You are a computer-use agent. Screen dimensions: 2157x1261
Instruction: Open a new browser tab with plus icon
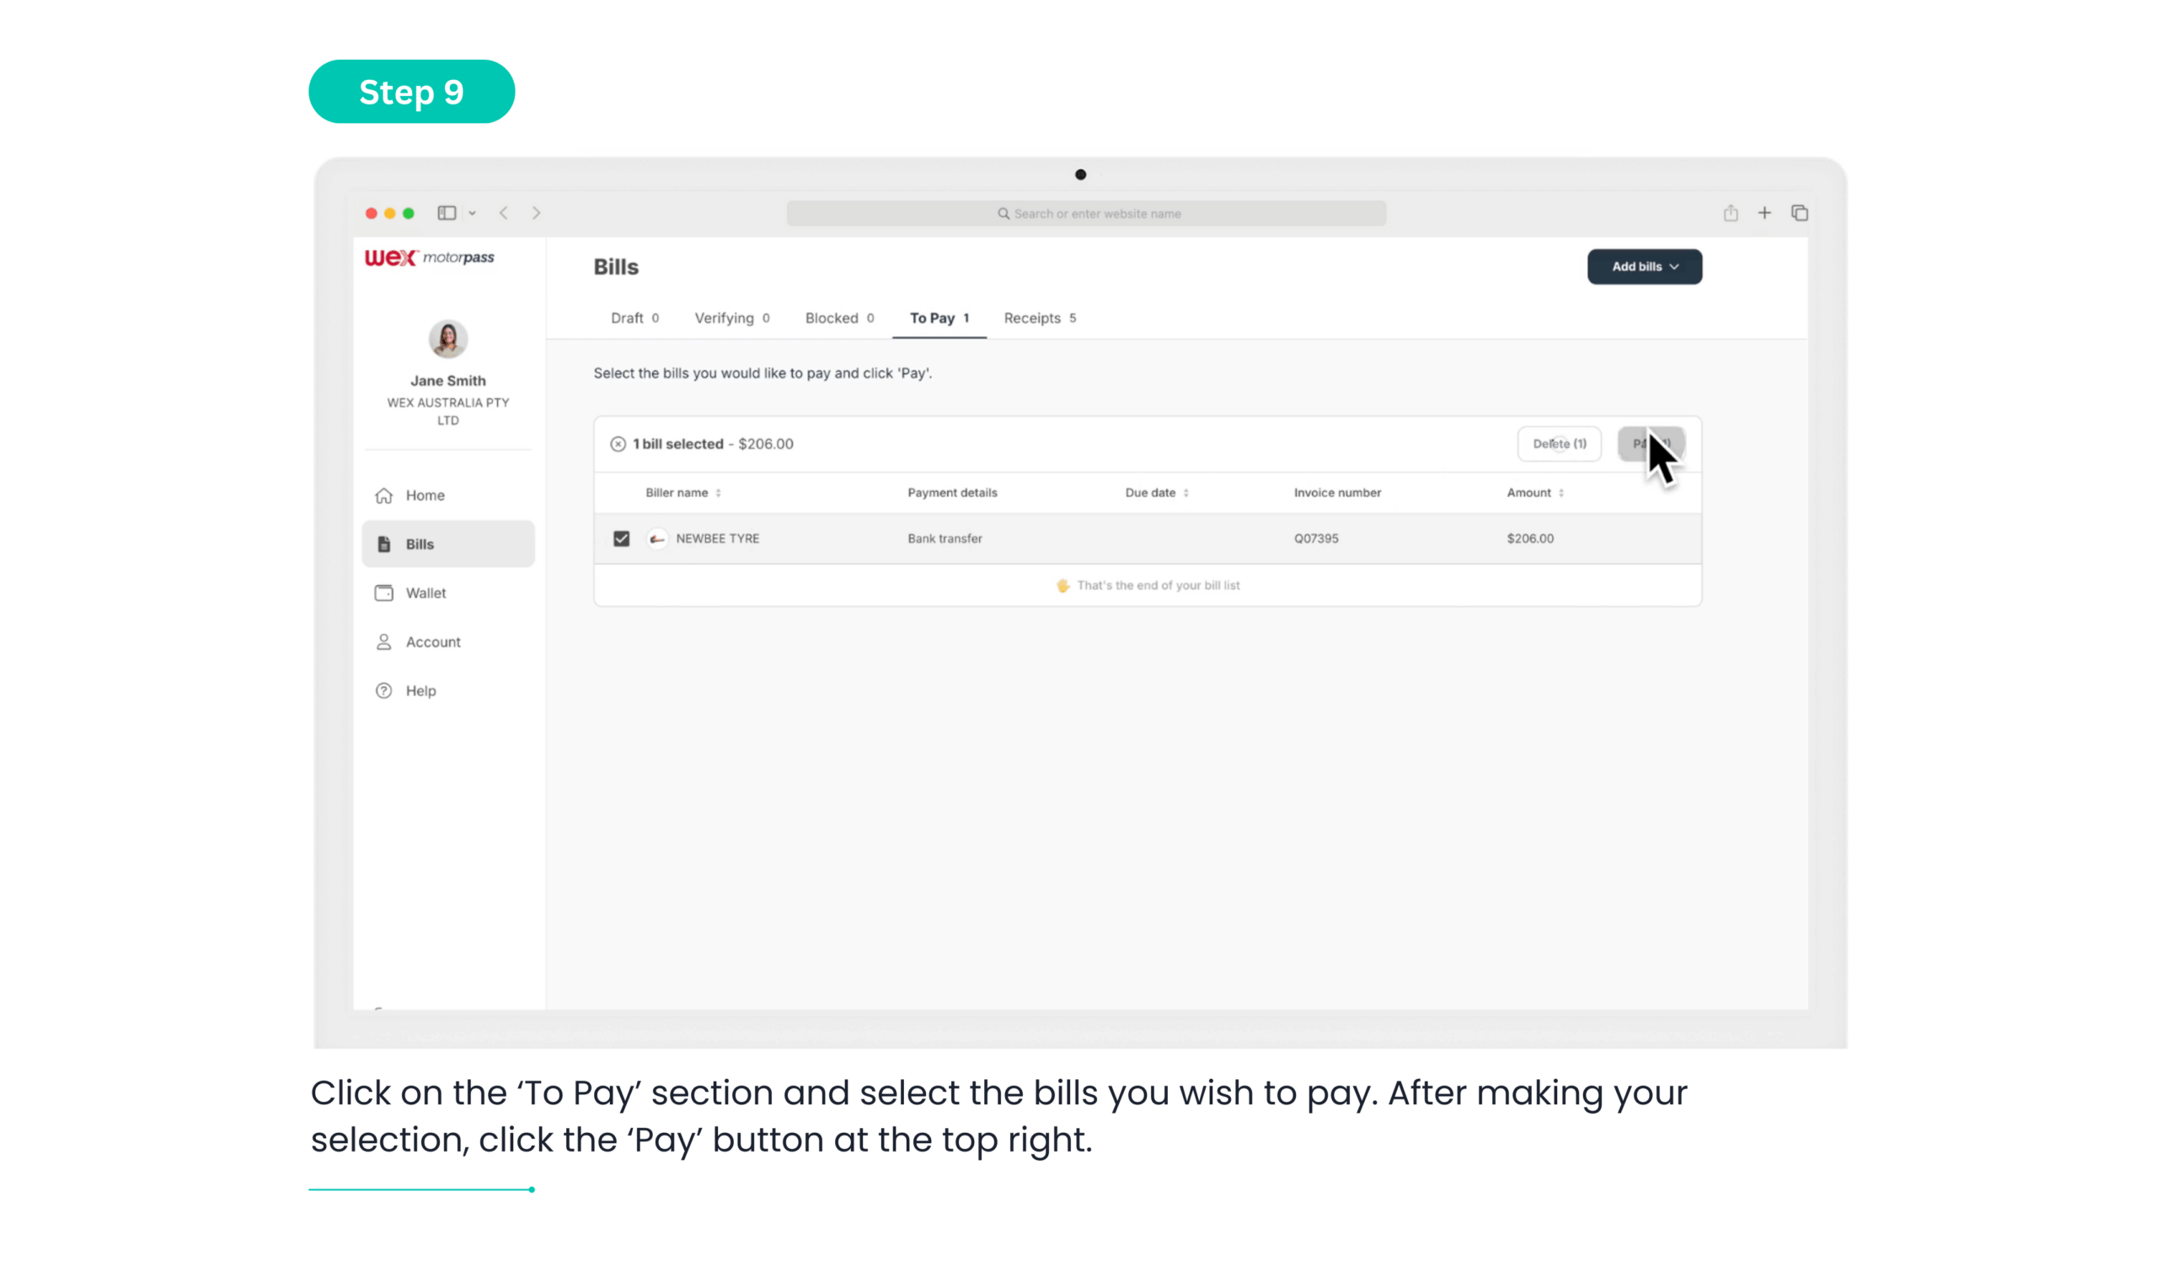coord(1765,213)
